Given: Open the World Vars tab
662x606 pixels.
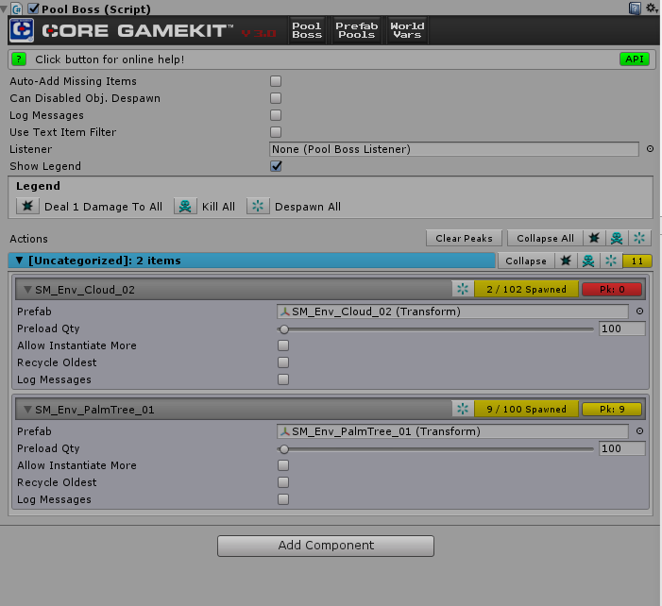Looking at the screenshot, I should coord(407,30).
